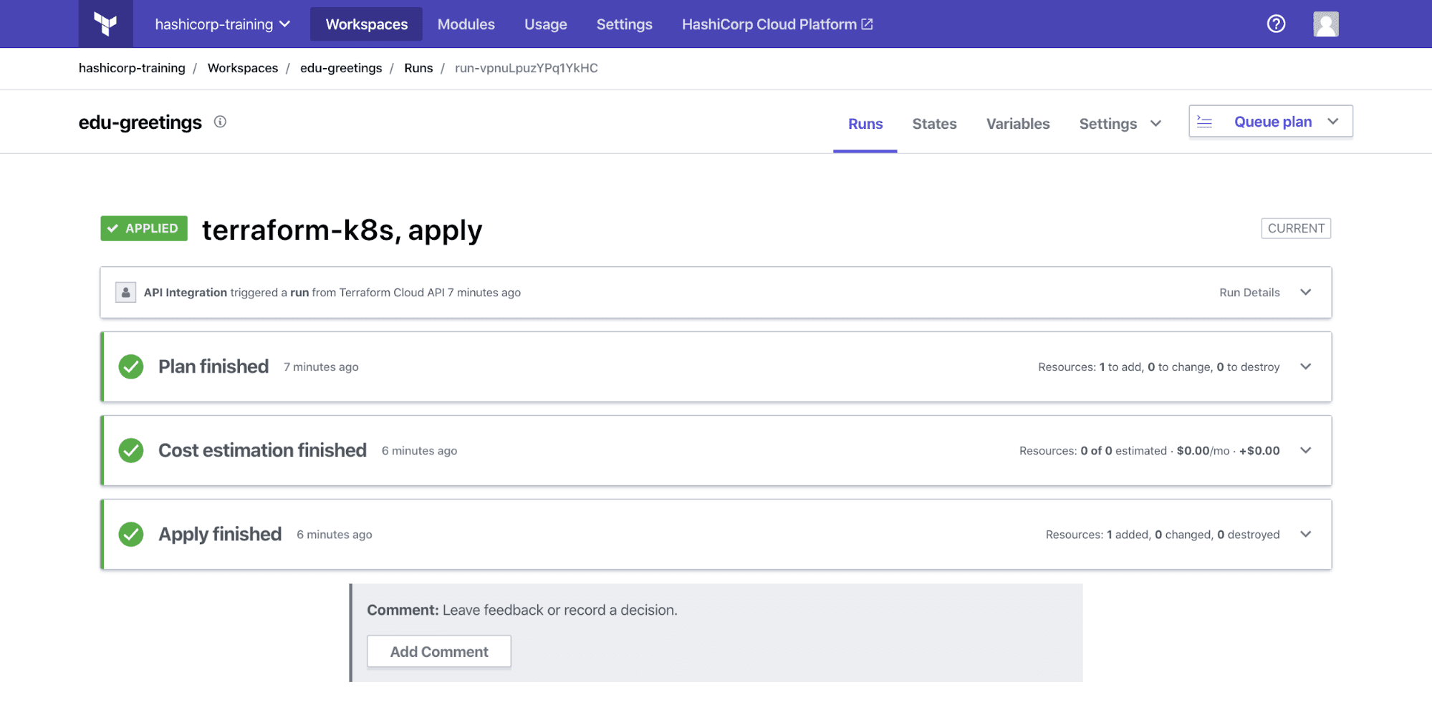Open the hashicorp-training organization dropdown
1432x725 pixels.
pos(223,24)
